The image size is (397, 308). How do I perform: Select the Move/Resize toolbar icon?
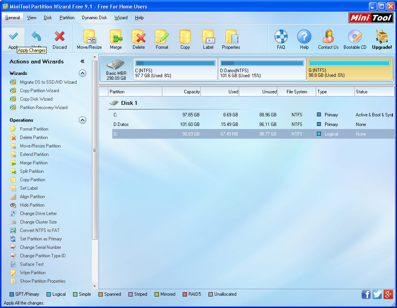89,38
